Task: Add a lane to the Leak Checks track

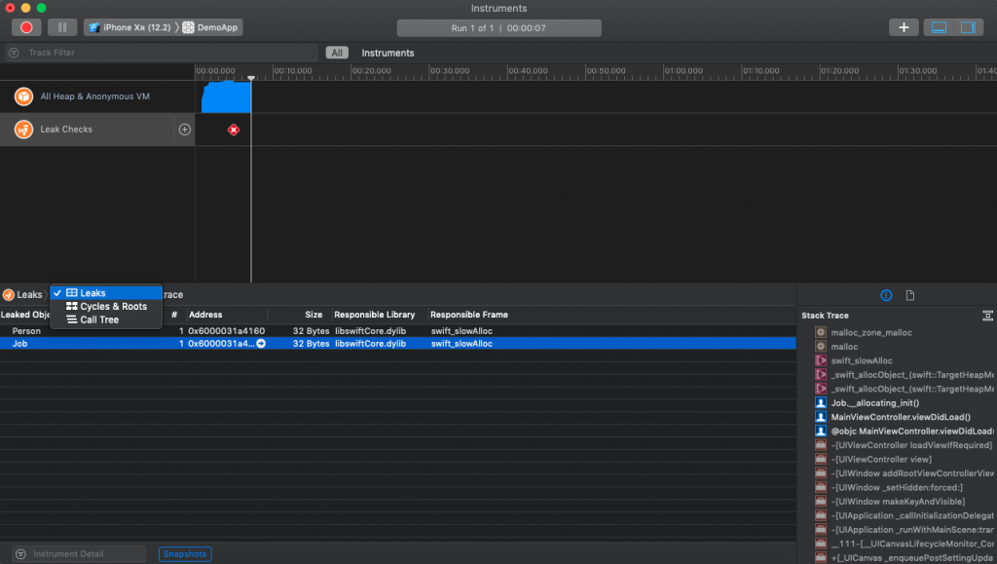Action: pos(184,130)
